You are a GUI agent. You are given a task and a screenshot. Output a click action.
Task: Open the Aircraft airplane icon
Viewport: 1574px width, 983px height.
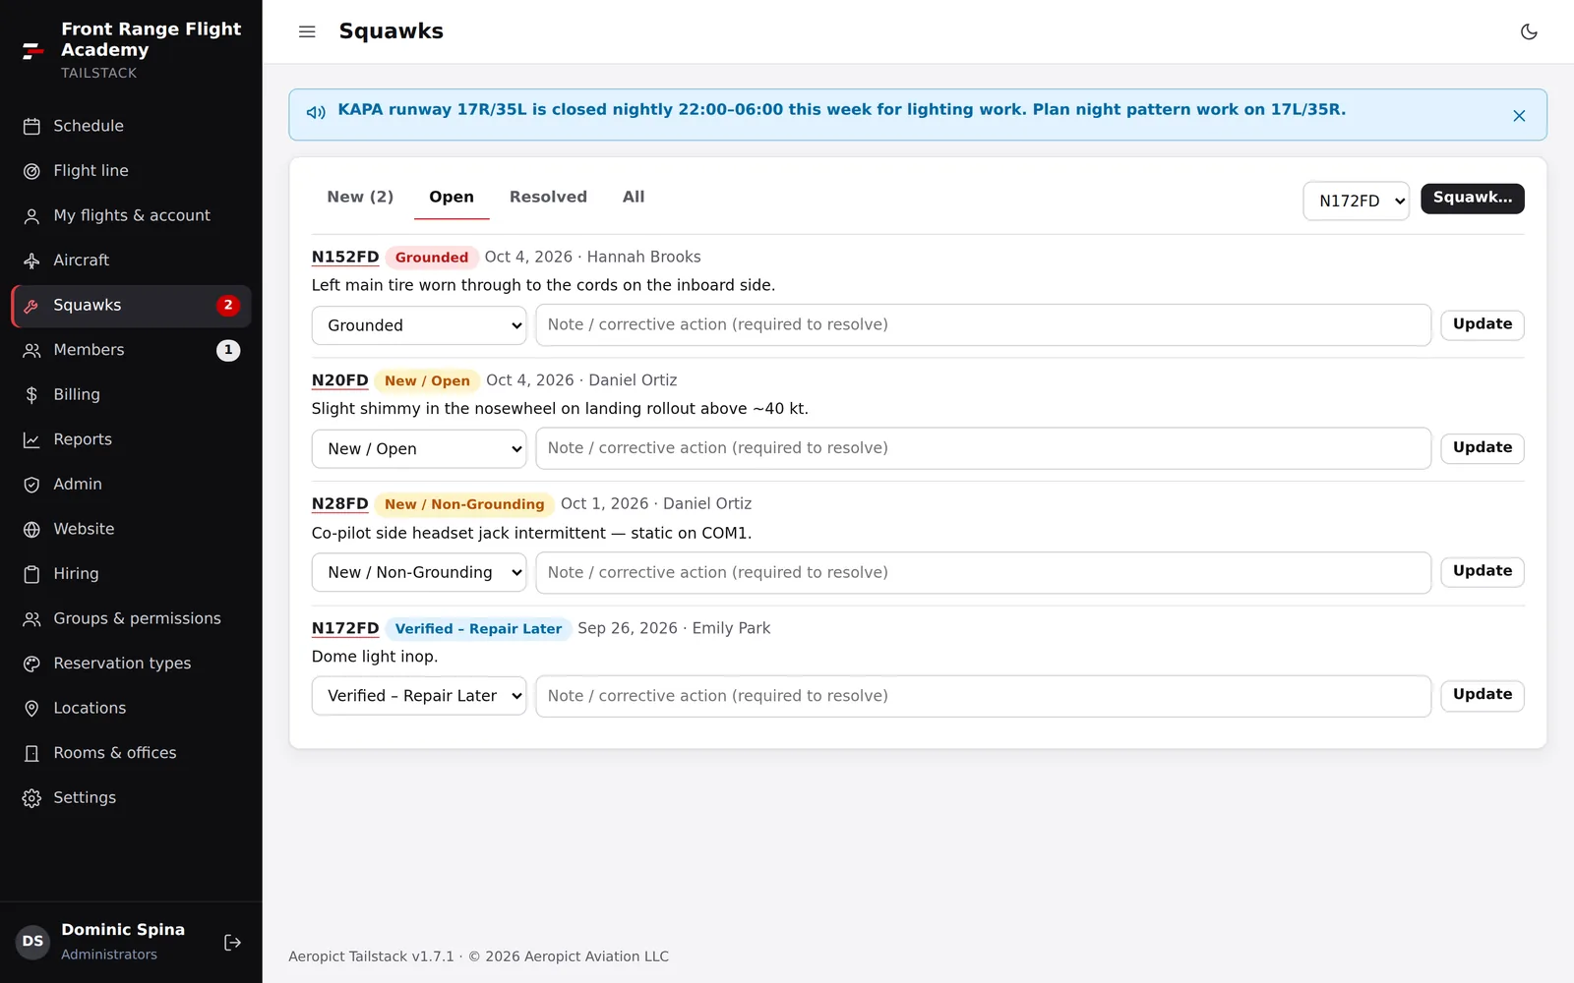click(x=31, y=260)
